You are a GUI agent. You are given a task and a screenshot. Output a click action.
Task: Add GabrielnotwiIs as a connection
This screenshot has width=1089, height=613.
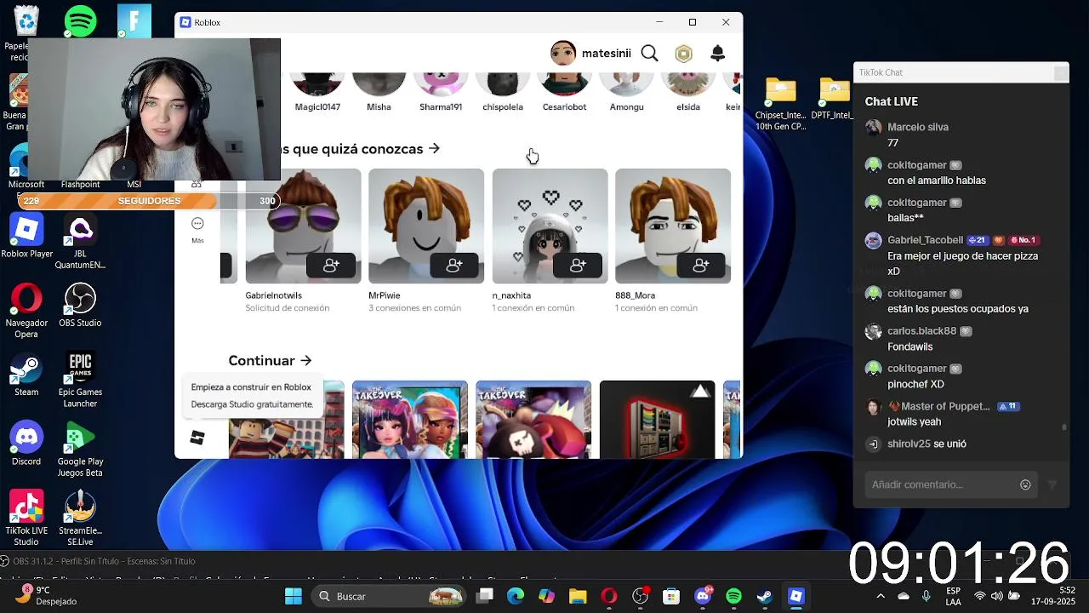coord(331,266)
